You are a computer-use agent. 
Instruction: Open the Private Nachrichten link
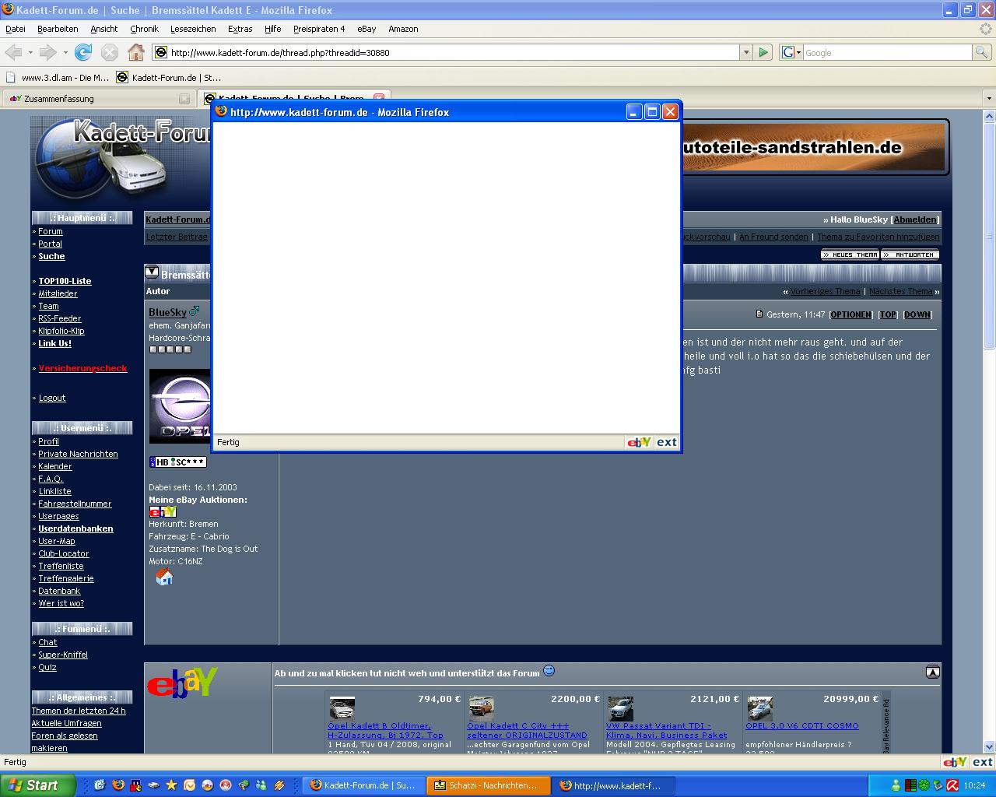(78, 454)
